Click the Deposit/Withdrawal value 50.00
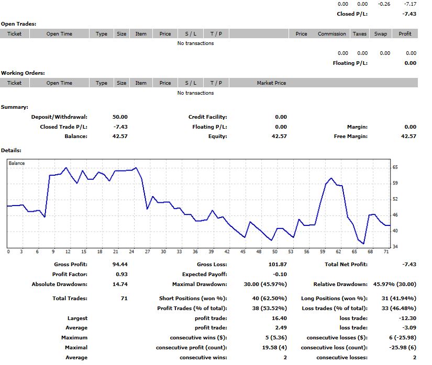This screenshot has height=365, width=432. click(120, 117)
